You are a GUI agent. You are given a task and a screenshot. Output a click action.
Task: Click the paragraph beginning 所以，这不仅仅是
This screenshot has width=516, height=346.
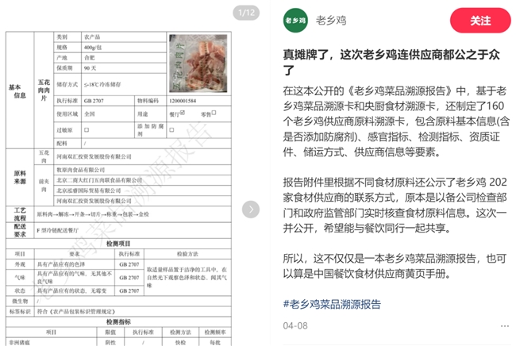(395, 266)
